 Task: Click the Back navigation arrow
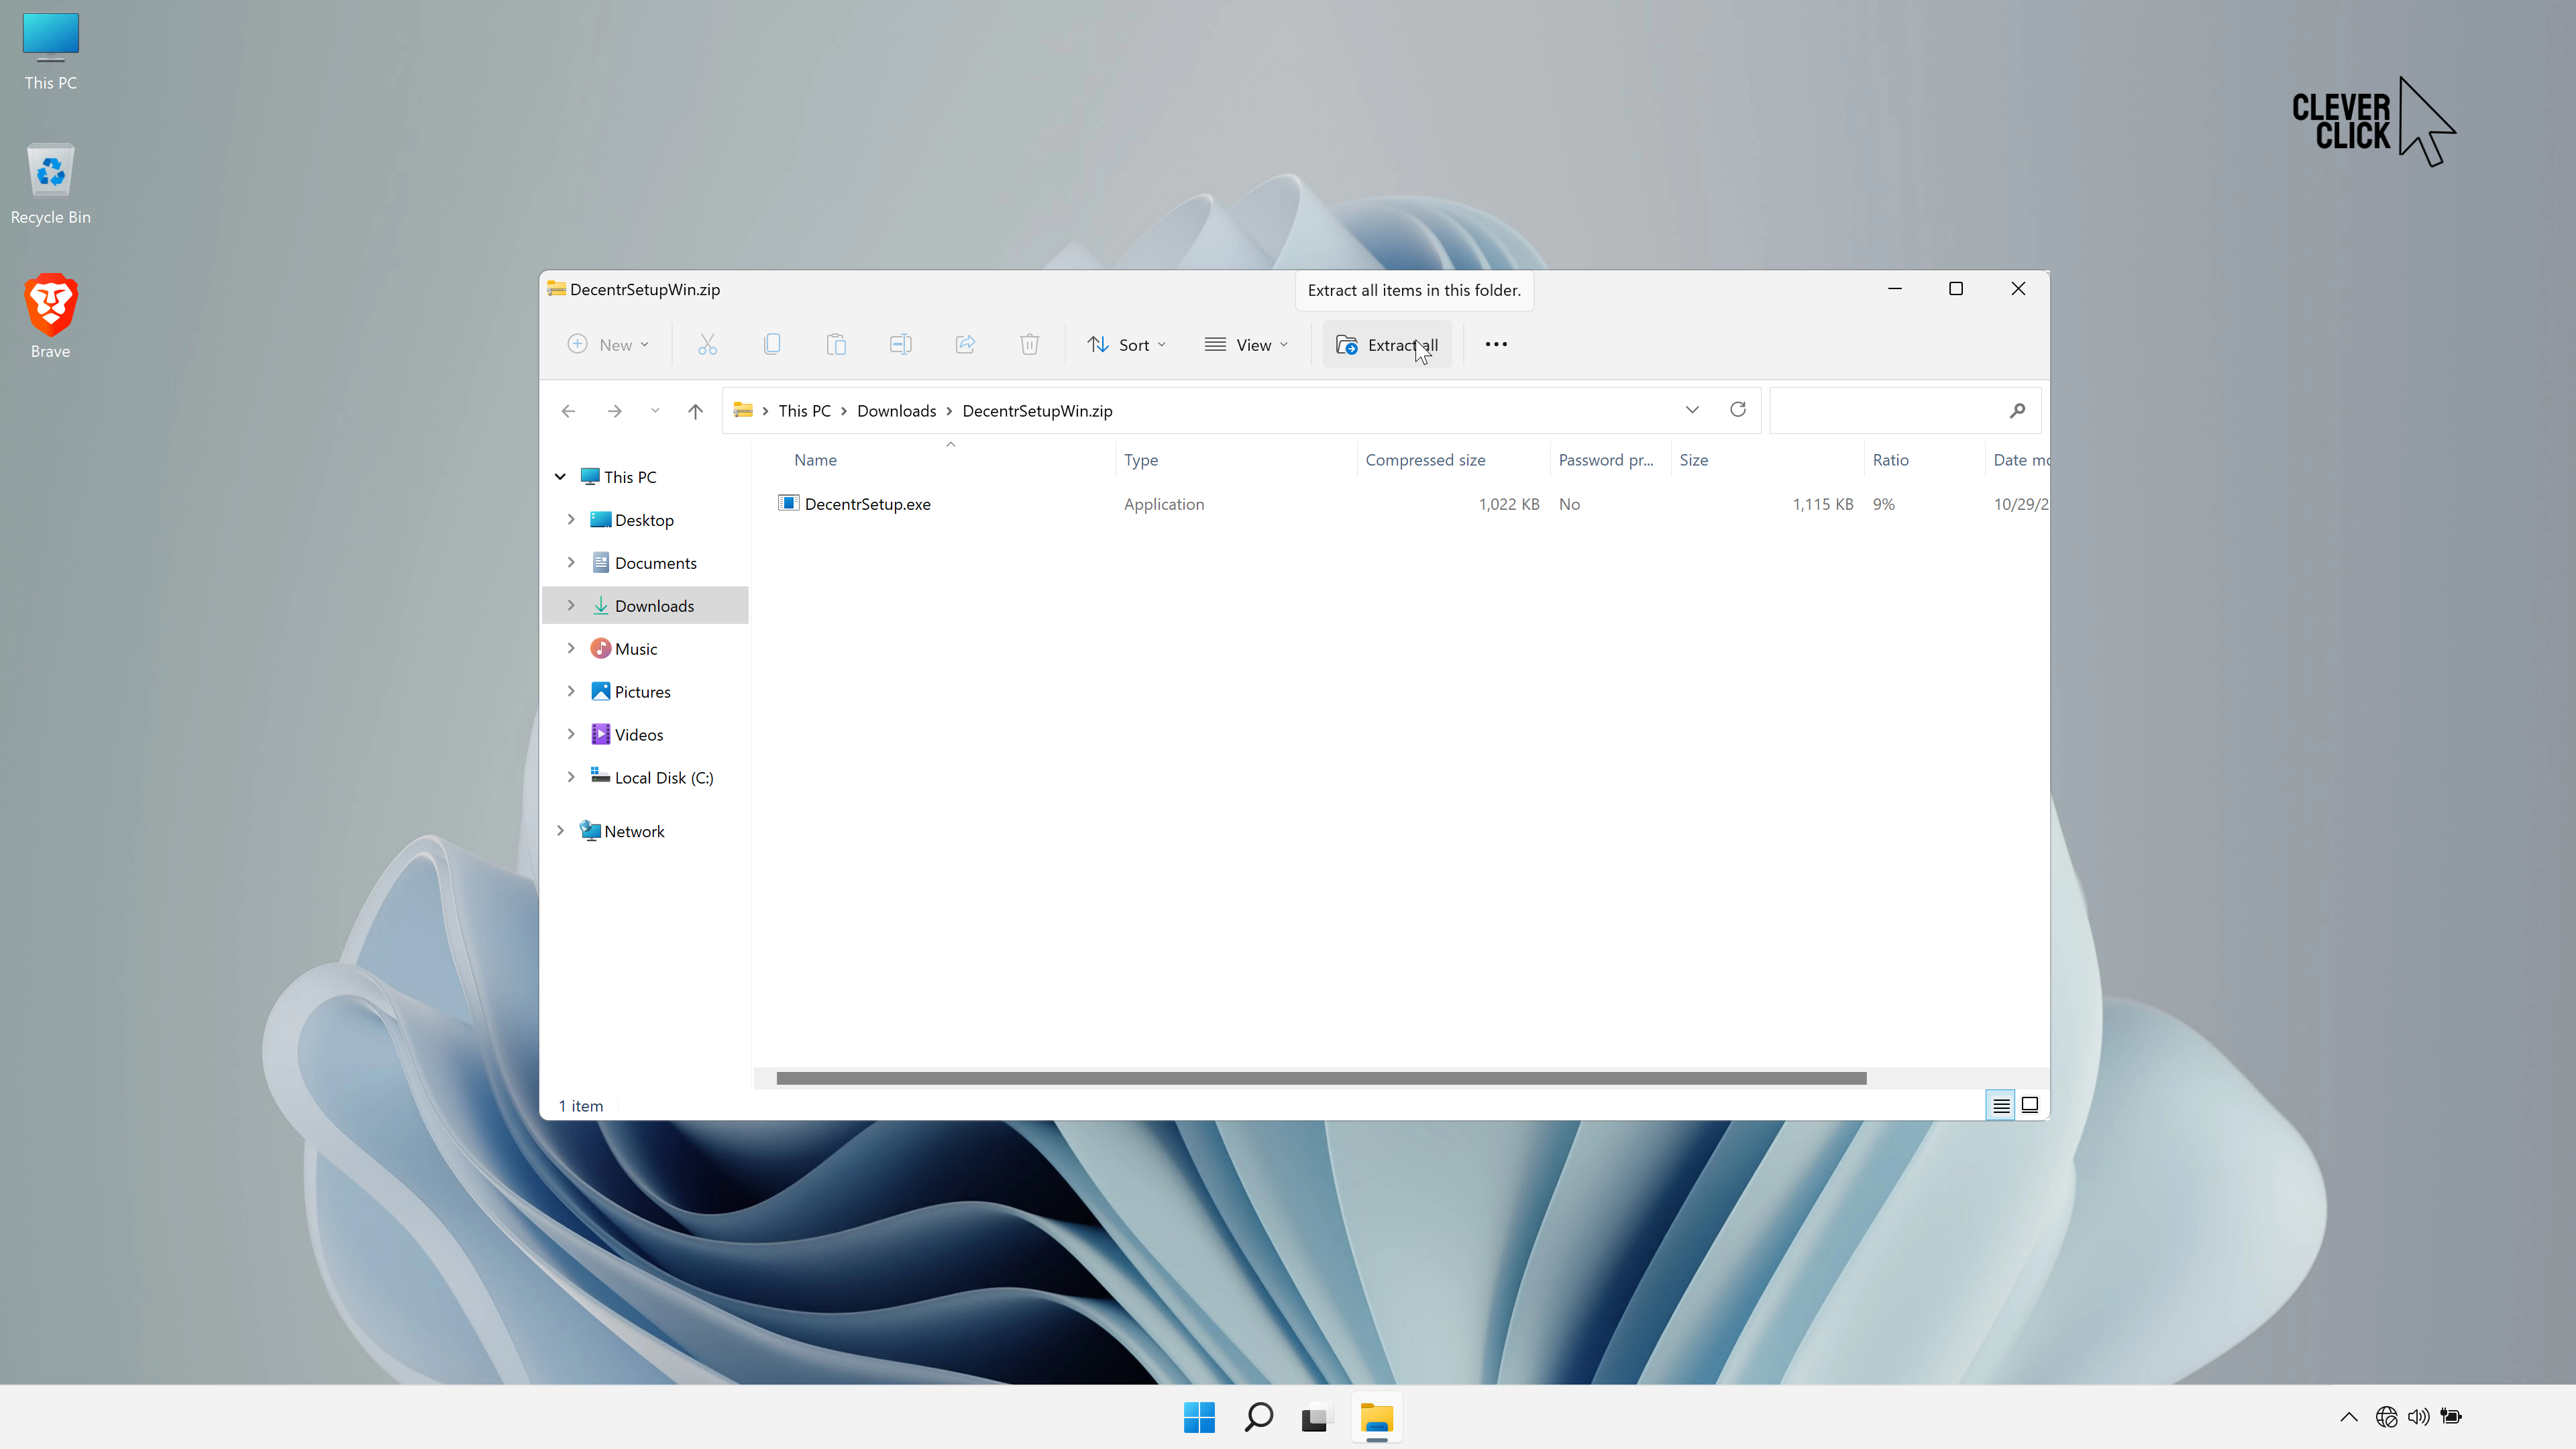[568, 411]
